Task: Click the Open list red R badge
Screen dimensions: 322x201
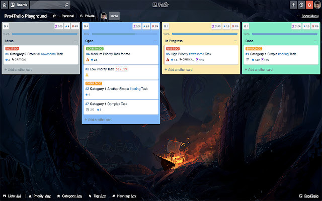Action: click(x=155, y=26)
